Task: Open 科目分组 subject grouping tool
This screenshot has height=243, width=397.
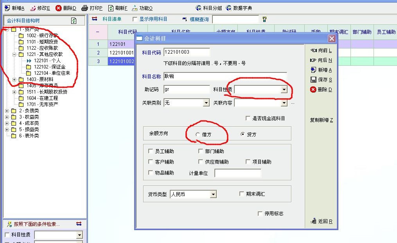Action: point(199,8)
